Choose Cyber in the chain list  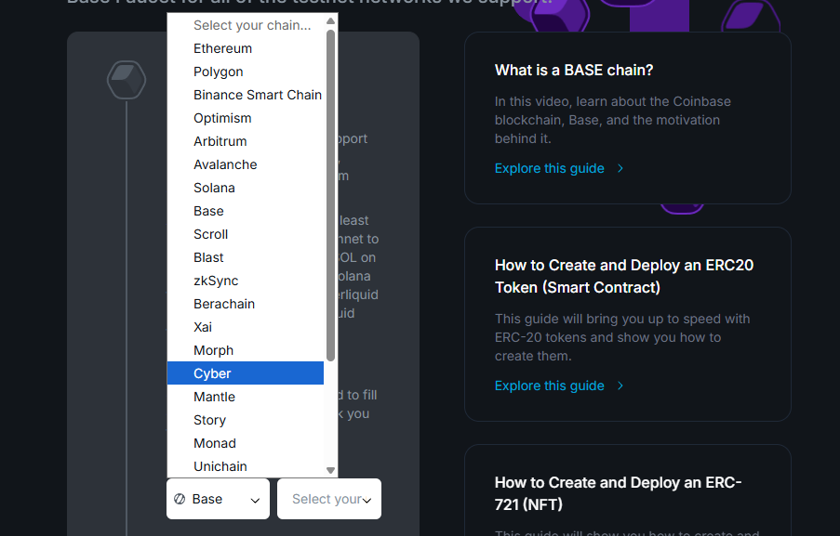212,373
